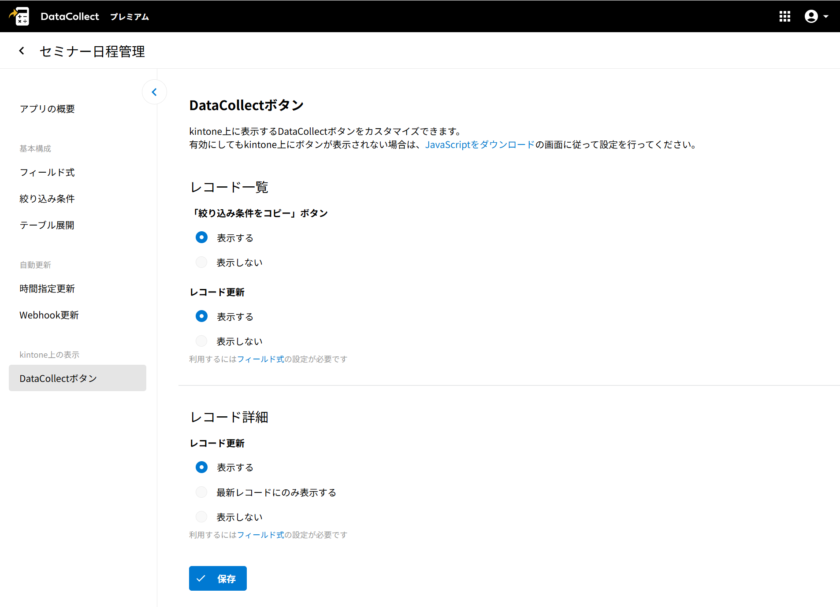This screenshot has width=840, height=607.
Task: Click the セミナー日程管理 title
Action: tap(92, 52)
